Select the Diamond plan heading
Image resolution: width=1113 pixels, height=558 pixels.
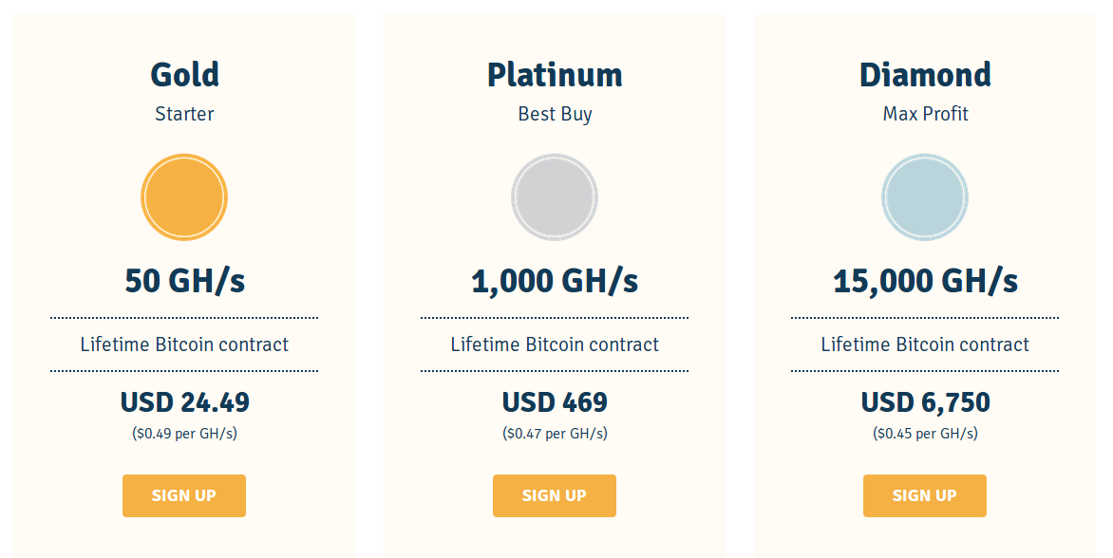(x=925, y=74)
